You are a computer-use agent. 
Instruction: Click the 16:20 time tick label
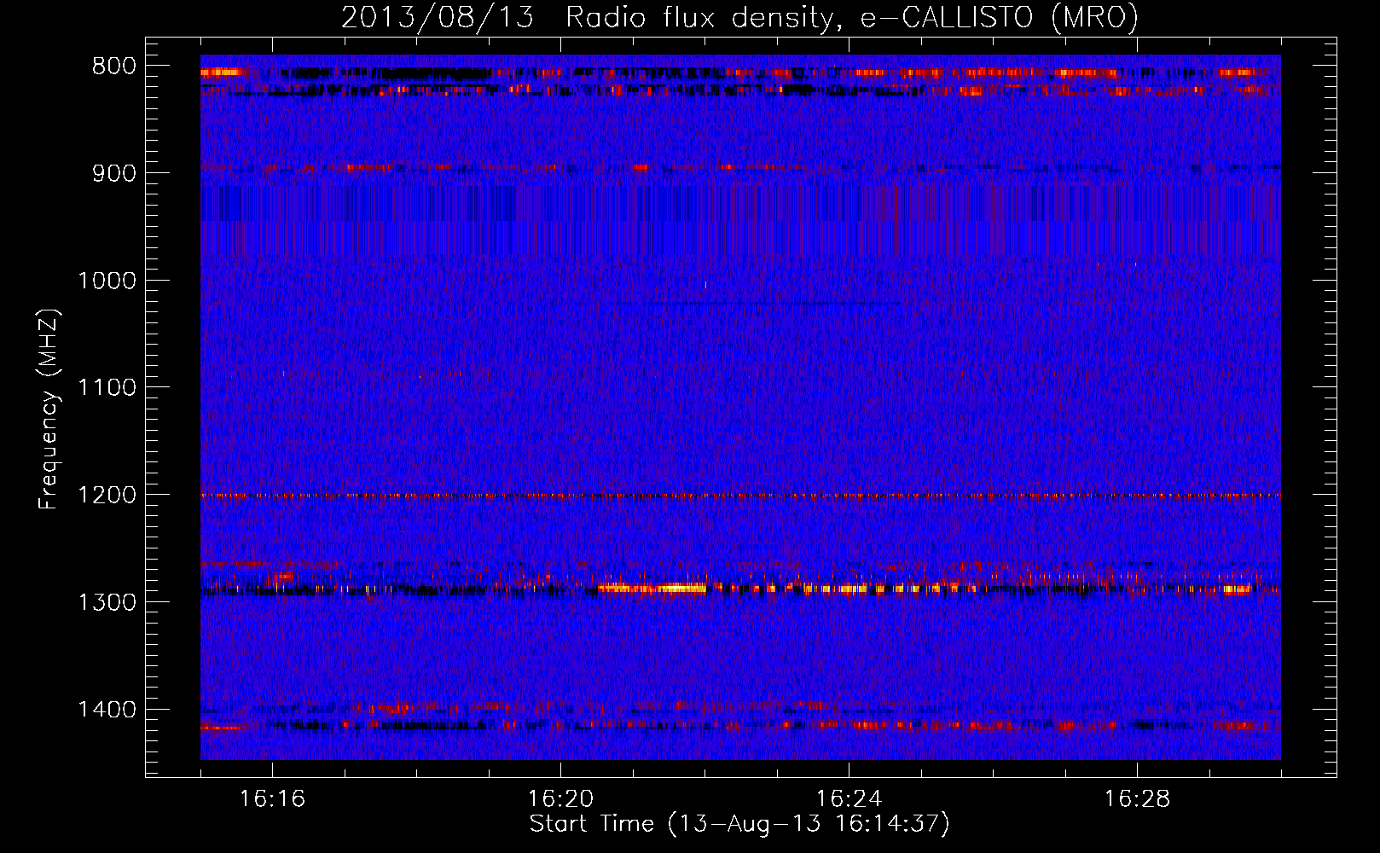(x=560, y=798)
